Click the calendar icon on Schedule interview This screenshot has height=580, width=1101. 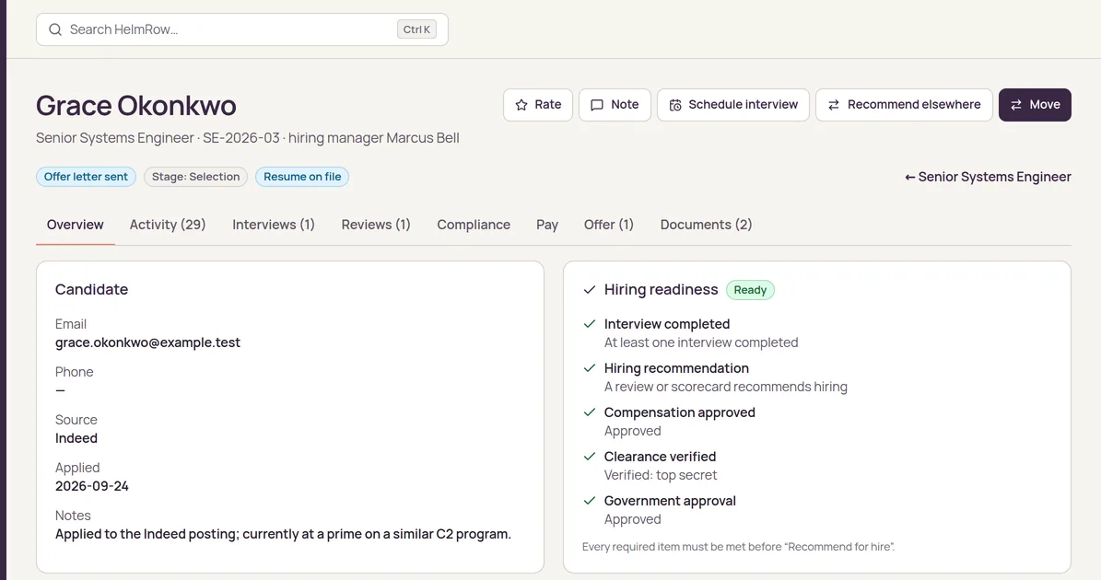pyautogui.click(x=674, y=105)
